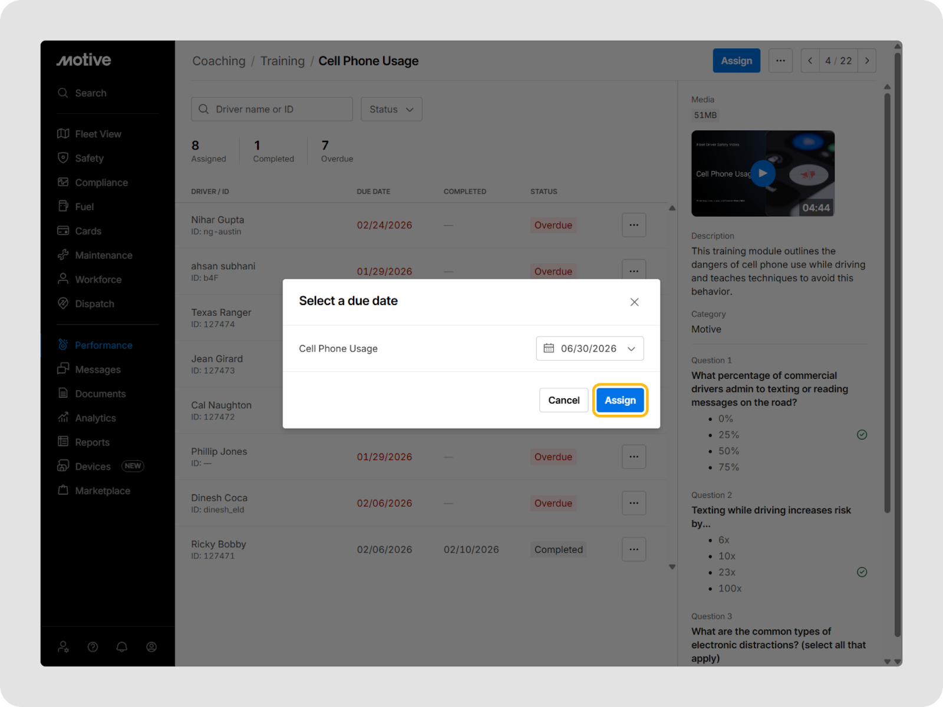Click the calendar icon in date field
Screen dimensions: 943x707
coord(549,348)
